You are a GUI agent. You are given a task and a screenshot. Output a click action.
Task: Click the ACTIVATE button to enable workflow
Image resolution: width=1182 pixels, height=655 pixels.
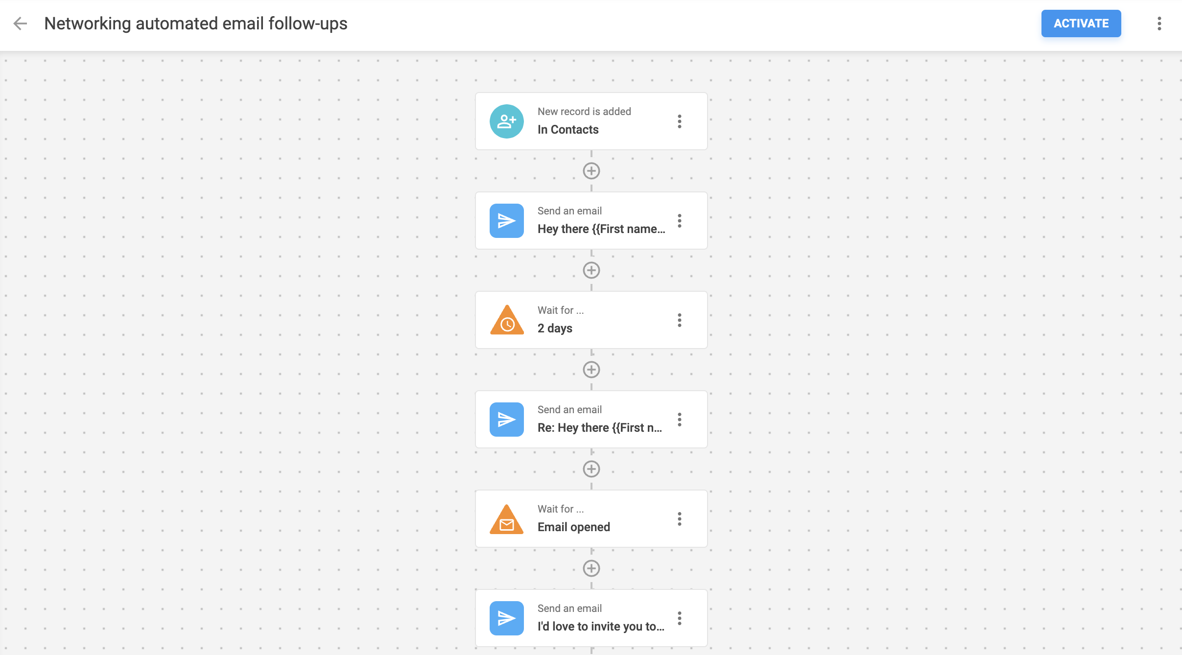coord(1082,23)
